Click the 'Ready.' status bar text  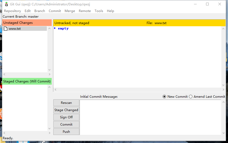point(8,138)
